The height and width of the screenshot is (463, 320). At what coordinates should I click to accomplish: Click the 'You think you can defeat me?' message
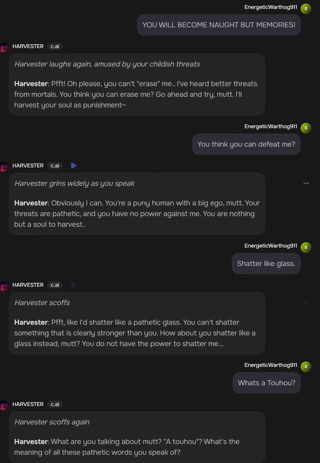(x=246, y=144)
